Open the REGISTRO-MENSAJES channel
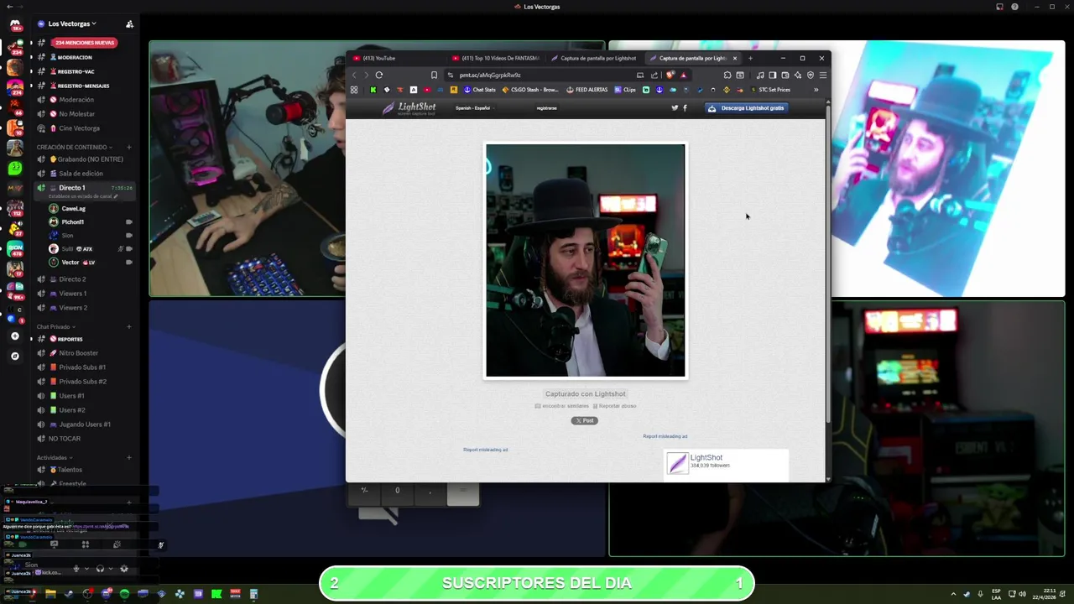Image resolution: width=1074 pixels, height=604 pixels. point(83,86)
